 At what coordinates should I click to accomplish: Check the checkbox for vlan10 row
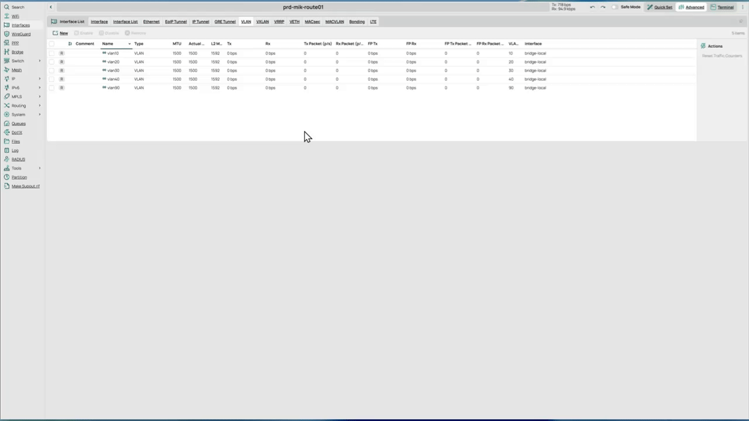51,53
